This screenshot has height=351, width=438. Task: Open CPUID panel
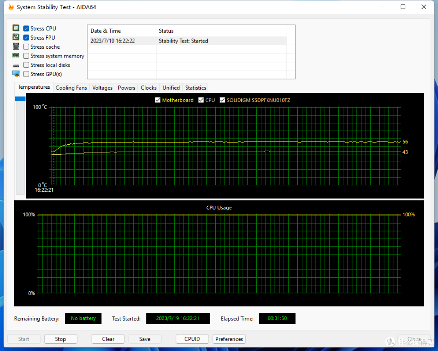point(192,339)
